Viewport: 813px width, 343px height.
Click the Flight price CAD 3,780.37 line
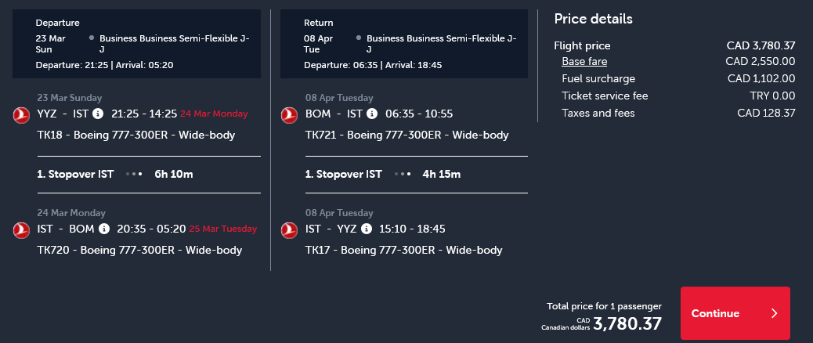[x=674, y=45]
